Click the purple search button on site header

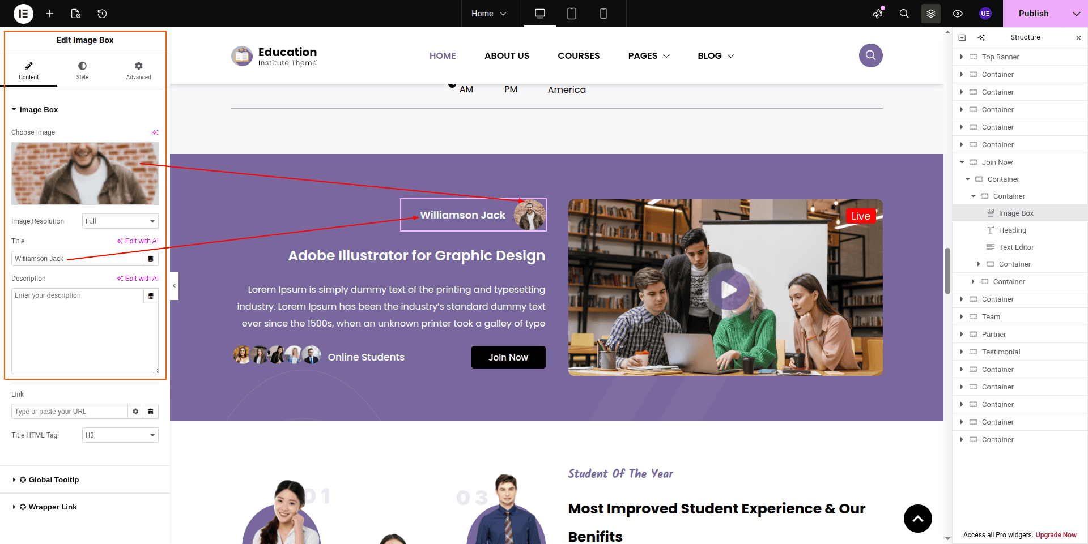tap(870, 55)
